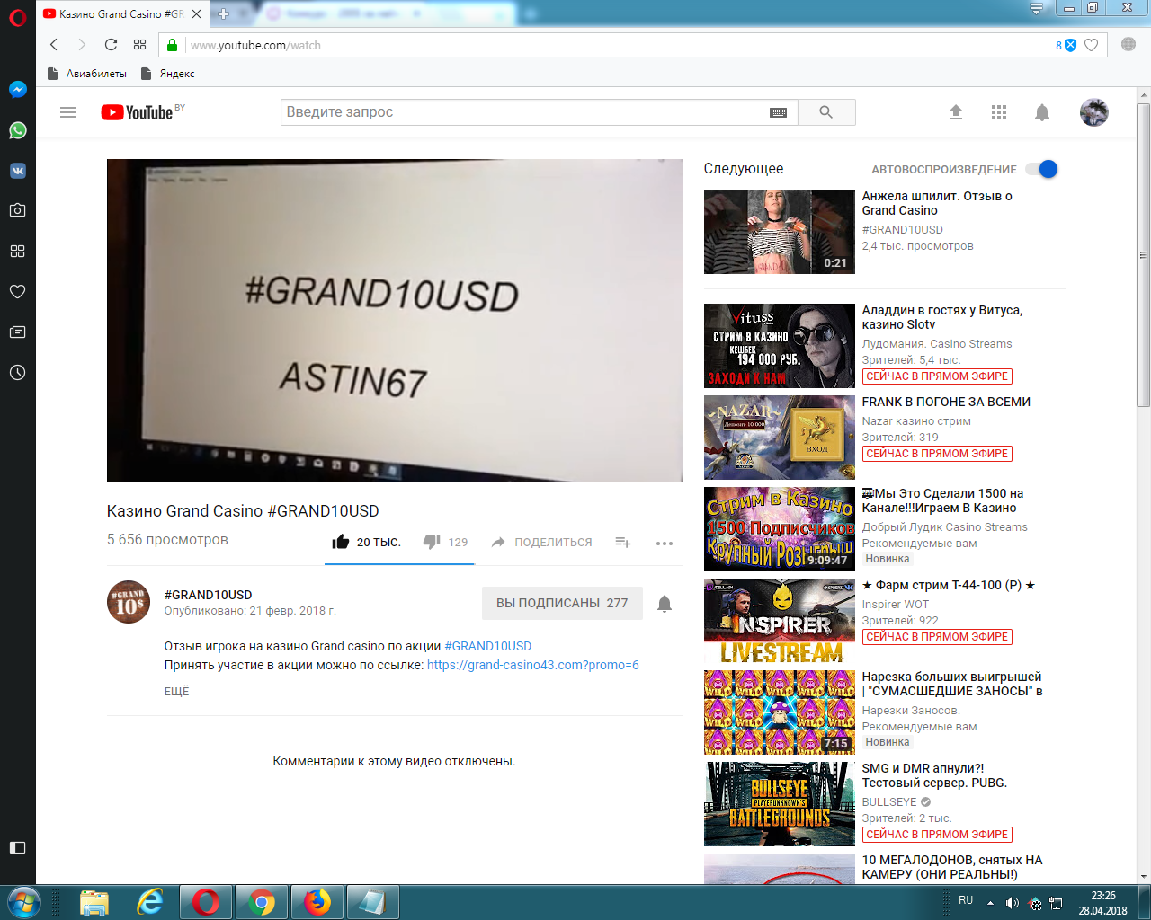This screenshot has width=1151, height=920.
Task: Open the Фарм стрим Т-44-100 video title
Action: point(949,585)
